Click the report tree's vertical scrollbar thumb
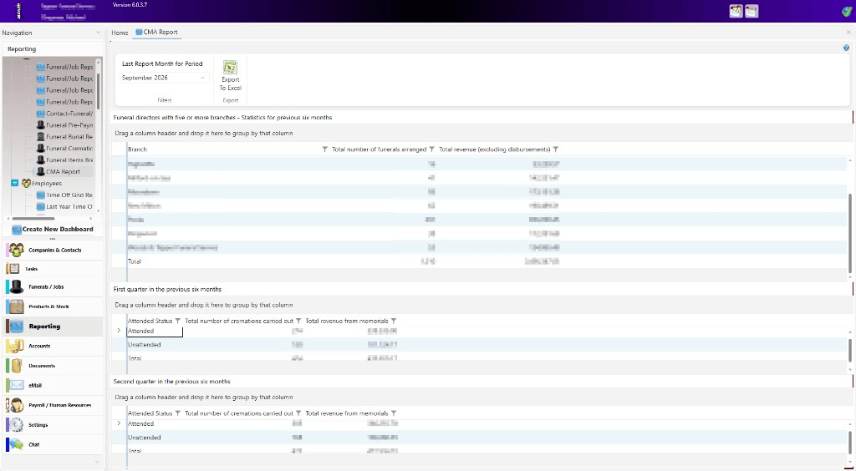The image size is (856, 471). 99,91
